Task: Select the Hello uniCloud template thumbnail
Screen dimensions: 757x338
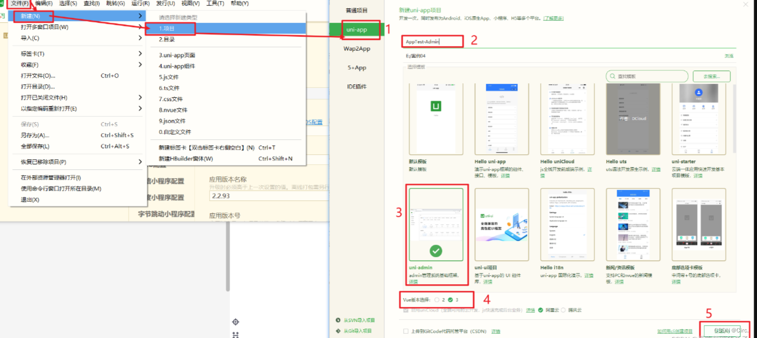Action: coord(567,119)
